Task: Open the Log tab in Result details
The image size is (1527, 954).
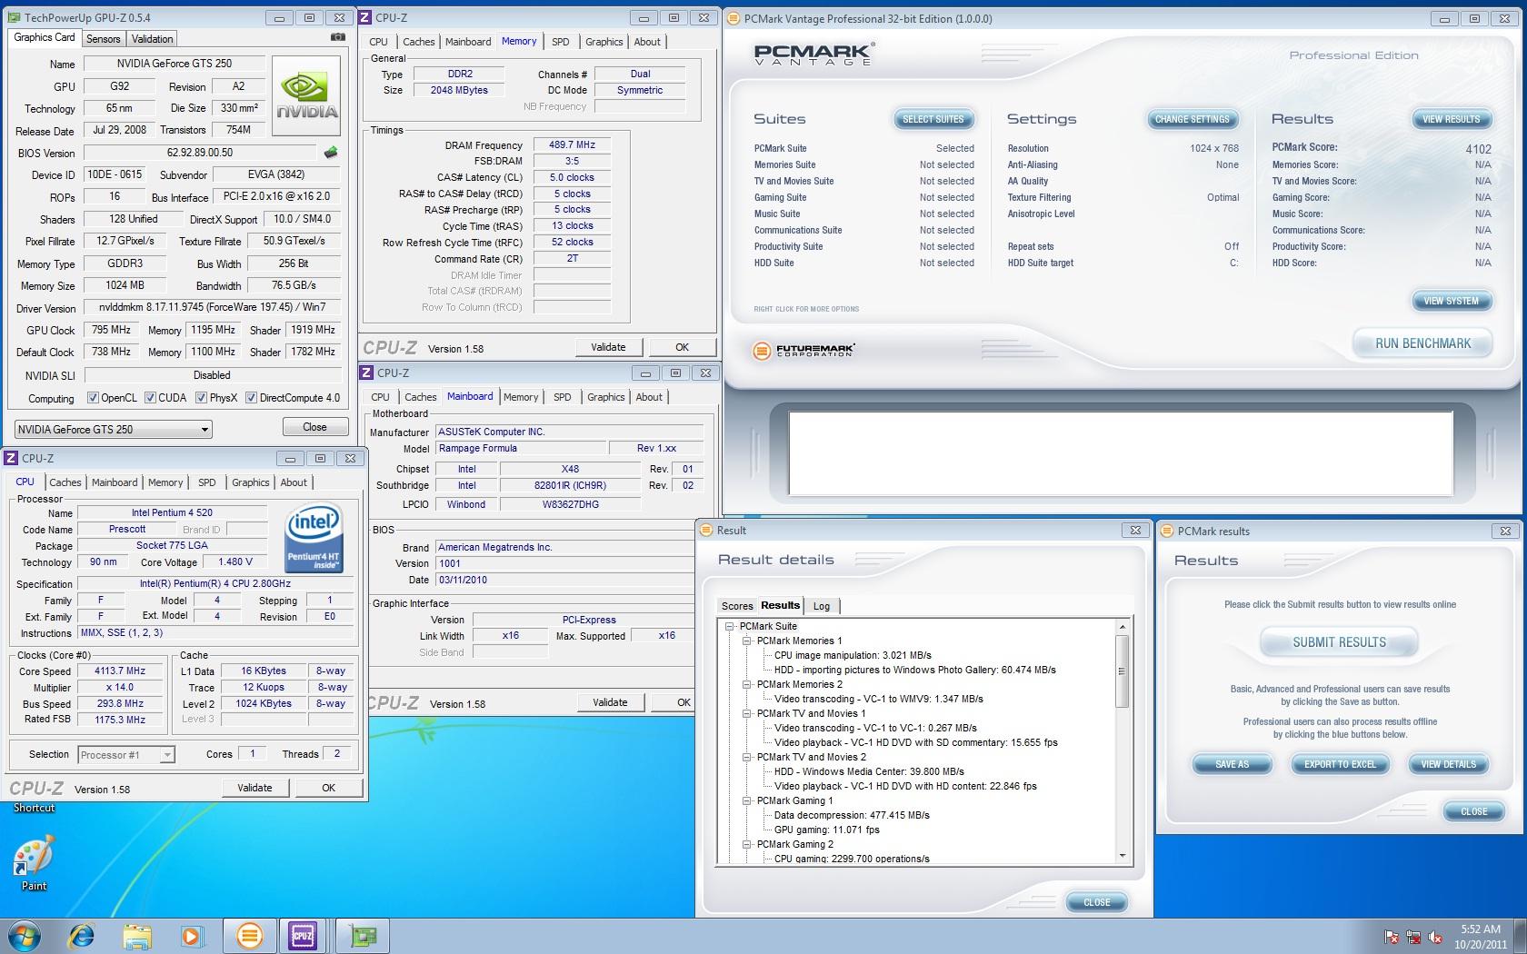Action: click(x=822, y=606)
